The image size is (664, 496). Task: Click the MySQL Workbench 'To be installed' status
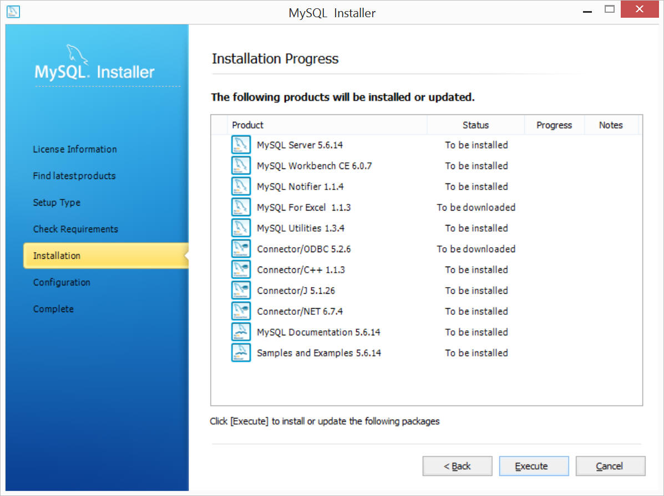477,166
